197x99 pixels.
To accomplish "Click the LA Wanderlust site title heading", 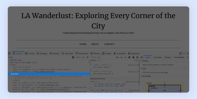I will (x=98, y=21).
